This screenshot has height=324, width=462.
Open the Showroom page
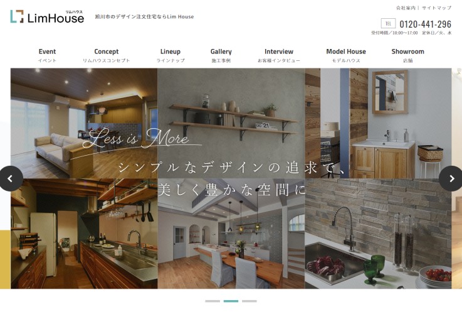pyautogui.click(x=407, y=55)
